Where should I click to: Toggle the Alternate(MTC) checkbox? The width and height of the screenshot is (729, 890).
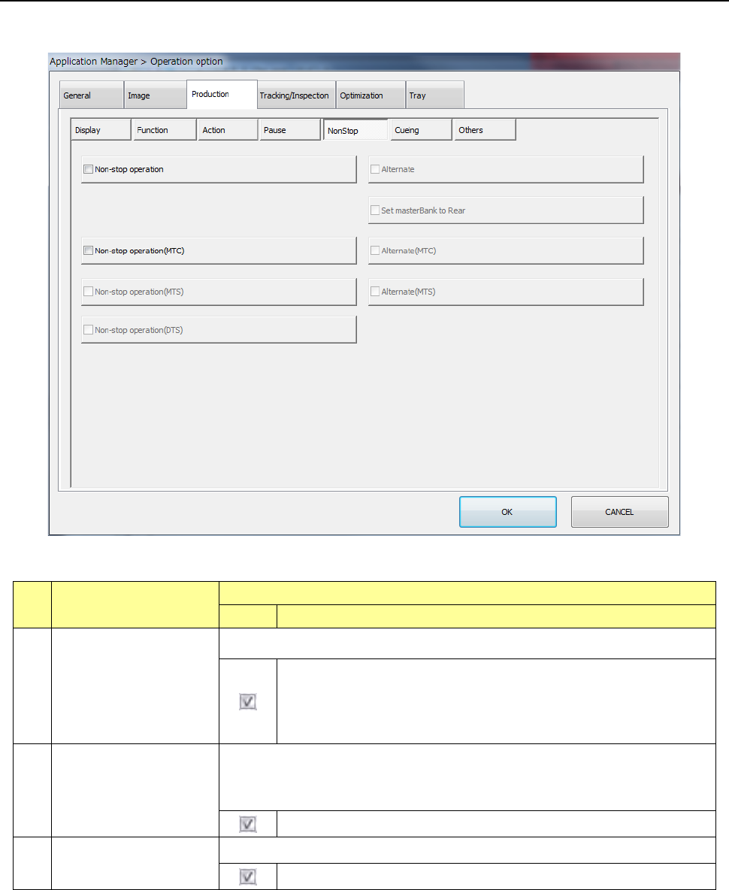[375, 250]
